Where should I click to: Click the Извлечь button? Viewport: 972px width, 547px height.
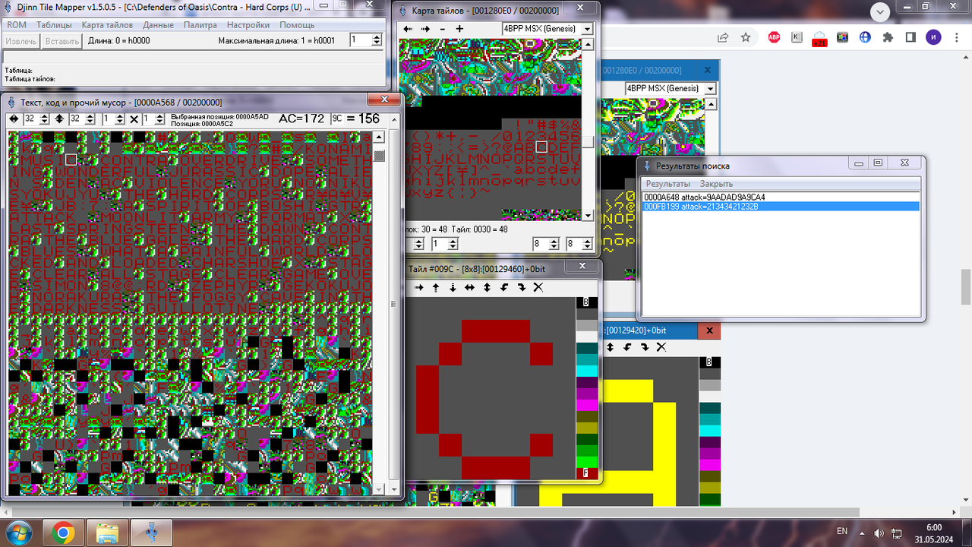pos(21,40)
